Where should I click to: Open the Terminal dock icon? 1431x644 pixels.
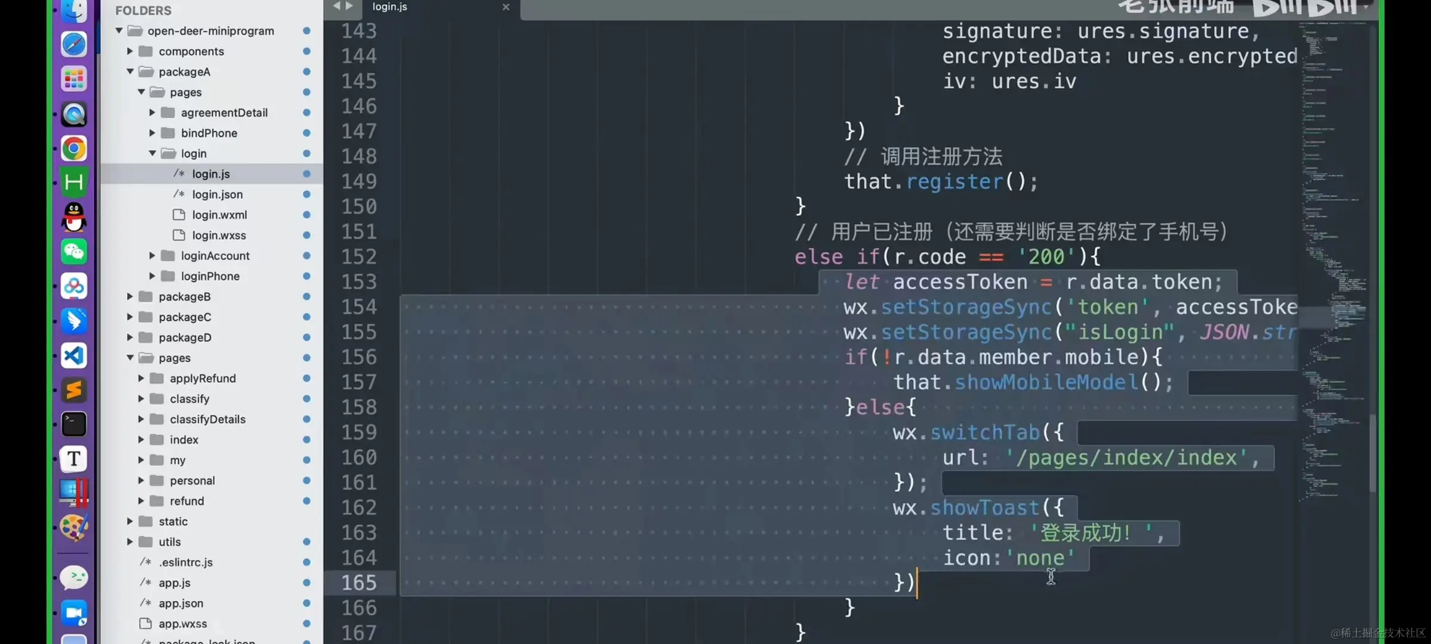click(74, 425)
